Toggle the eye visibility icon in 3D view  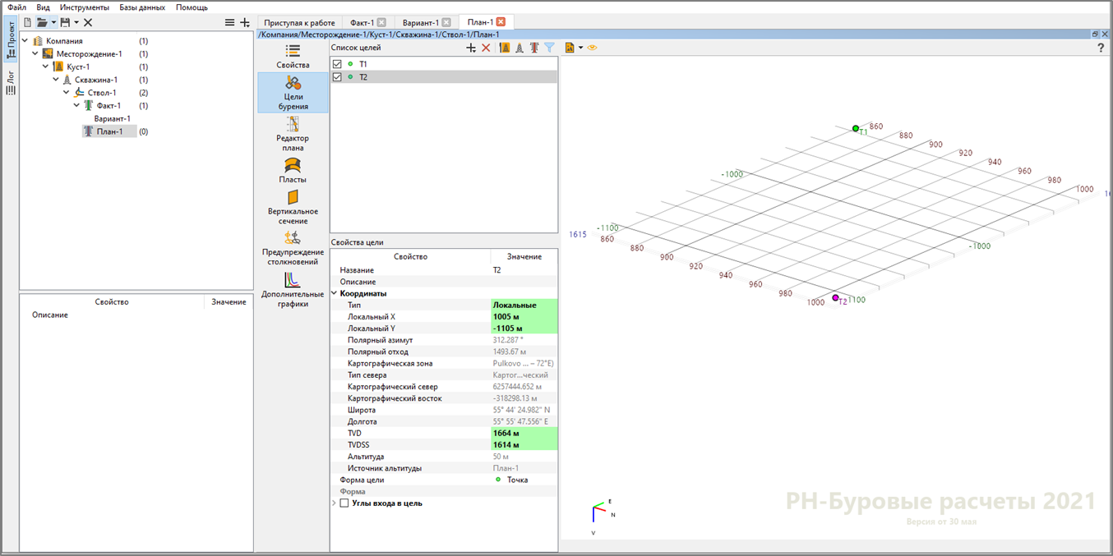592,48
